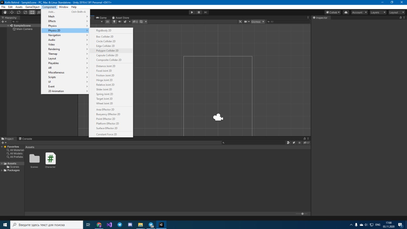Screen dimensions: 407x229
Task: Select the Rotate tool
Action: tap(18, 12)
